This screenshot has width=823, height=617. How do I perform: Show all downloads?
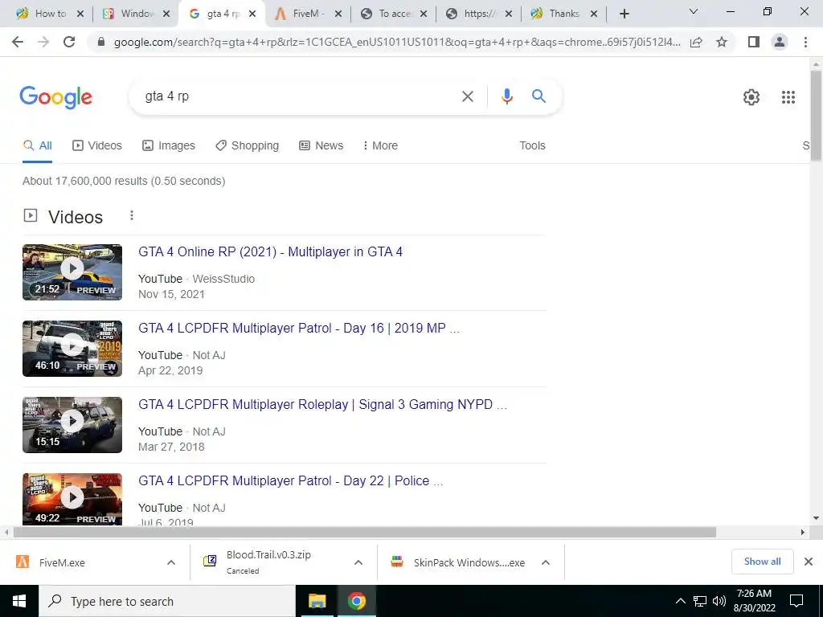click(x=762, y=562)
